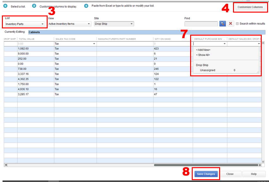This screenshot has width=269, height=182.
Task: Click the Customize Columns button
Action: pyautogui.click(x=250, y=7)
